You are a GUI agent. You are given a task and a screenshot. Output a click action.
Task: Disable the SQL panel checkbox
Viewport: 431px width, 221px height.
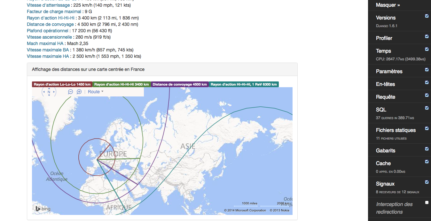pos(427,108)
